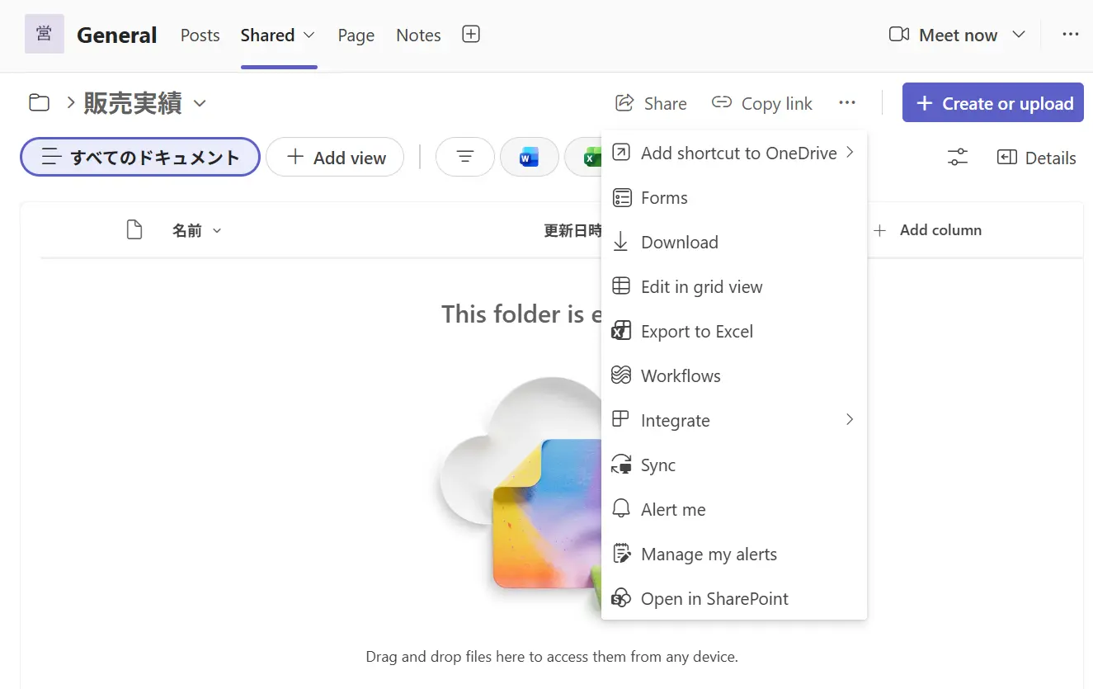Image resolution: width=1093 pixels, height=689 pixels.
Task: Add a new tab with plus icon
Action: point(471,35)
